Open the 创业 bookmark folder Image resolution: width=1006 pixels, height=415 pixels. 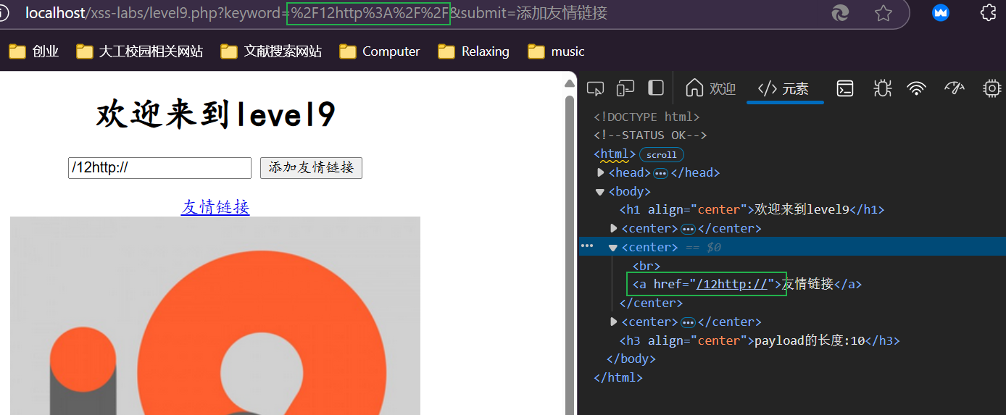34,51
